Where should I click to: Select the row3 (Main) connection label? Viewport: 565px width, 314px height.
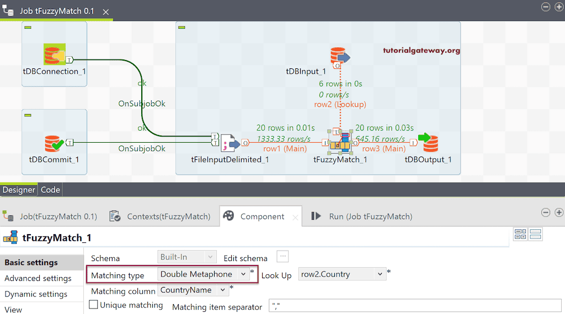point(384,149)
